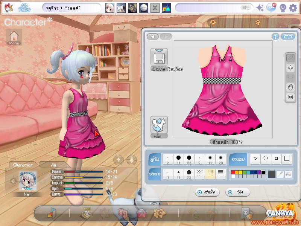301x226 pixels.
Task: Select the size 2 hard brush
Action: coord(168,159)
